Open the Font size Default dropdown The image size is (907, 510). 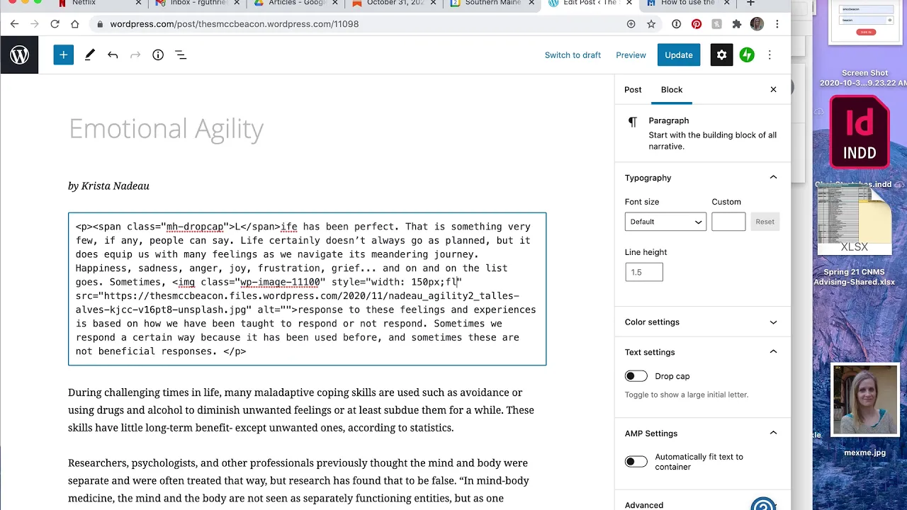click(x=665, y=222)
